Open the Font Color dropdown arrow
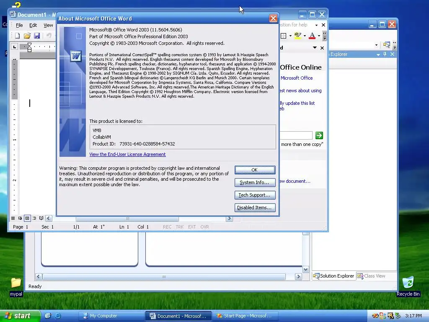 click(319, 36)
